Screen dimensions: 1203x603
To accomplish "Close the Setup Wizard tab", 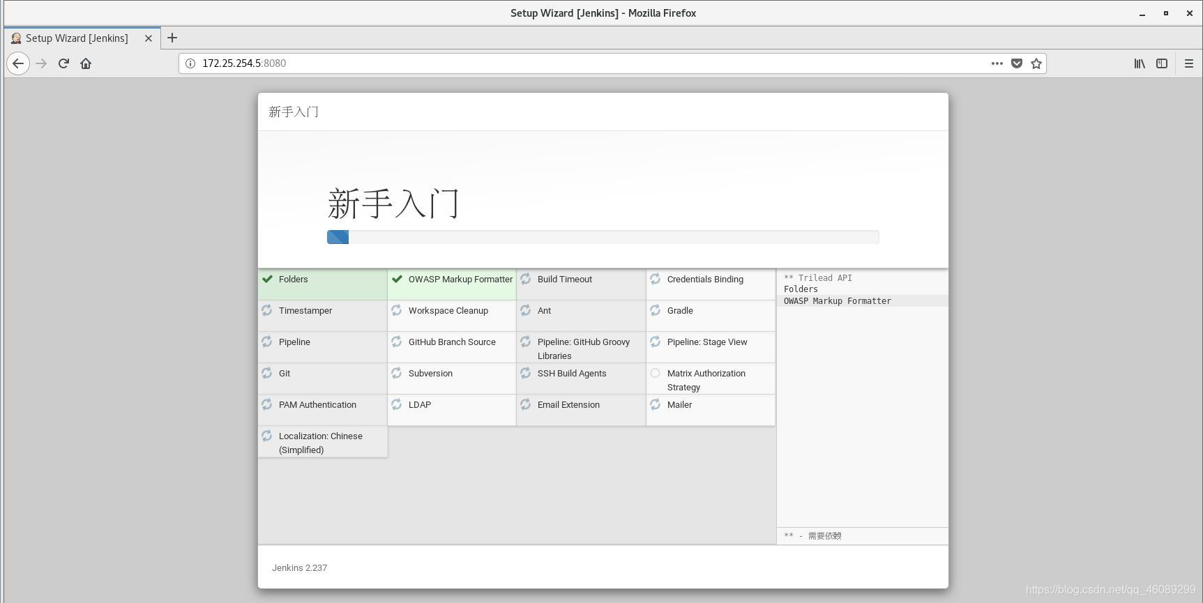I will pos(149,38).
